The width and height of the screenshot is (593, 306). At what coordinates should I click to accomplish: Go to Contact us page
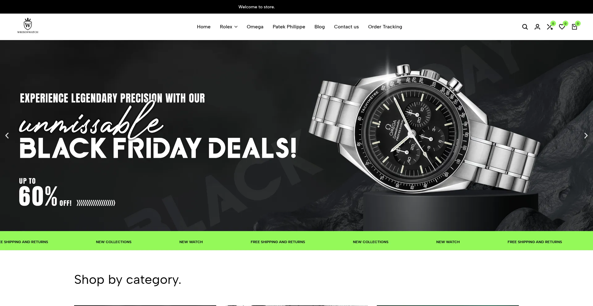[x=346, y=27]
